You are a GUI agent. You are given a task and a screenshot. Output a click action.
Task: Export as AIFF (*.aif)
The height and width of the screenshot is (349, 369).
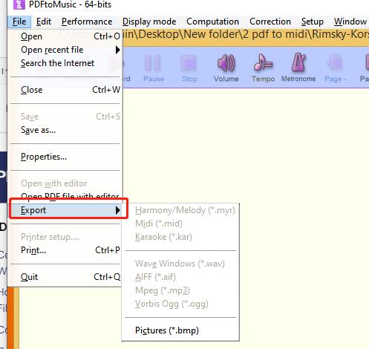[180, 277]
